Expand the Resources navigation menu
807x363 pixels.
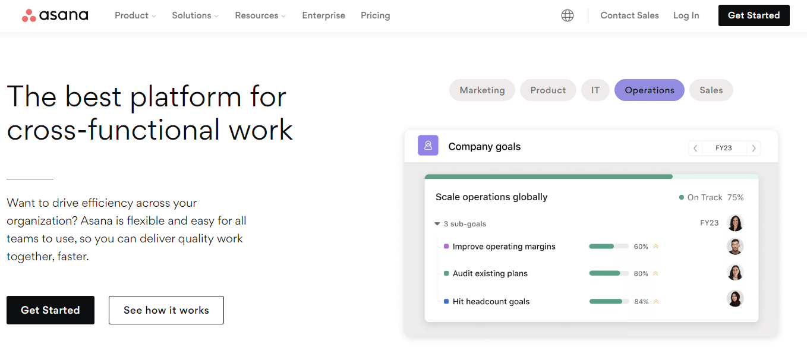point(260,15)
